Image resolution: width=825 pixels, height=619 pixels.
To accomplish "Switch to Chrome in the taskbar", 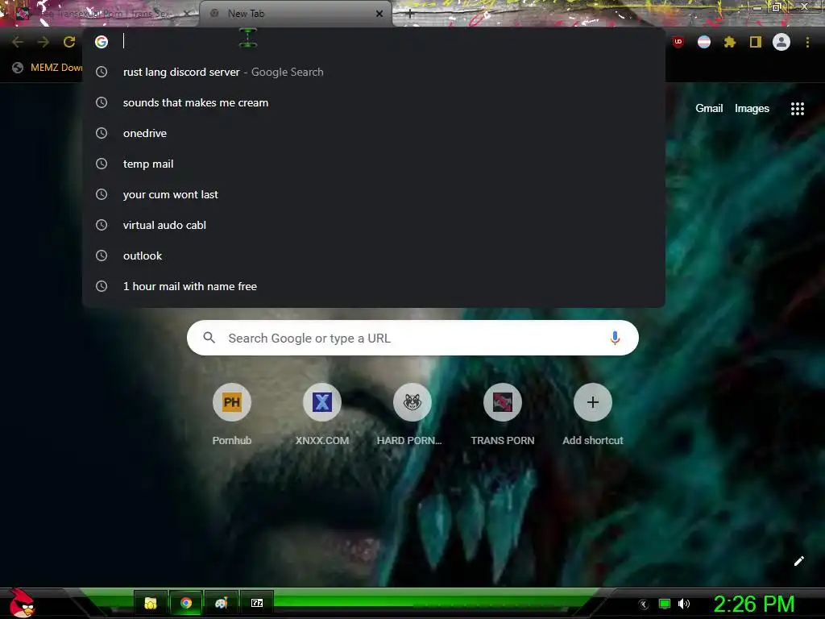I will [x=186, y=603].
